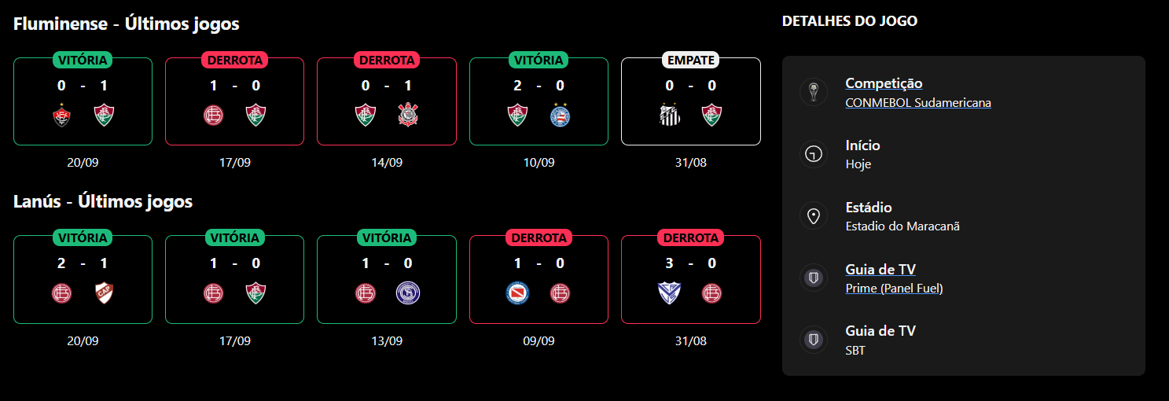The width and height of the screenshot is (1169, 401).
Task: Click the trophy icon beside Competição
Action: (x=814, y=92)
